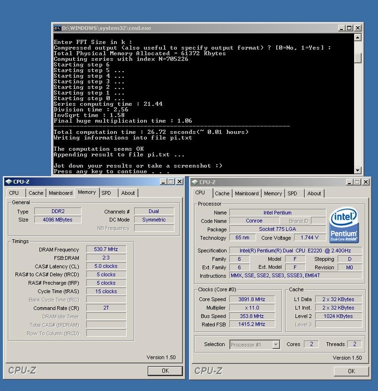Click the Package Socket 775 LGA field
The width and height of the screenshot is (378, 391).
click(x=278, y=229)
